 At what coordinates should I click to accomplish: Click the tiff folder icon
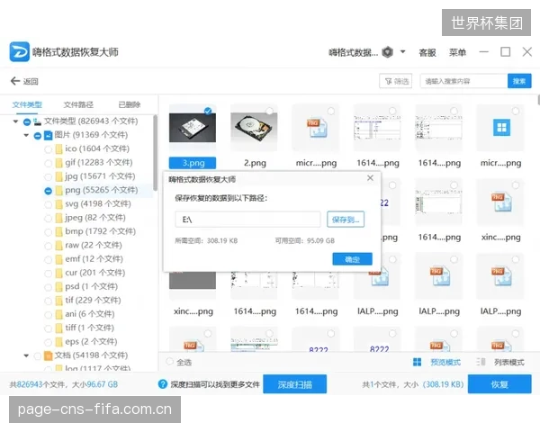click(x=59, y=328)
